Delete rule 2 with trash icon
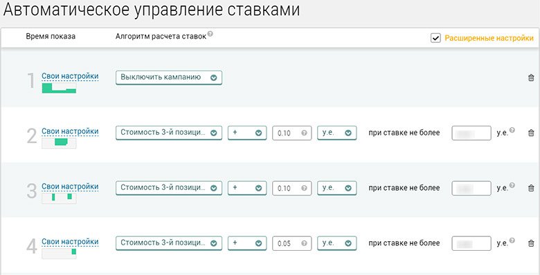Image resolution: width=540 pixels, height=275 pixels. [x=531, y=133]
